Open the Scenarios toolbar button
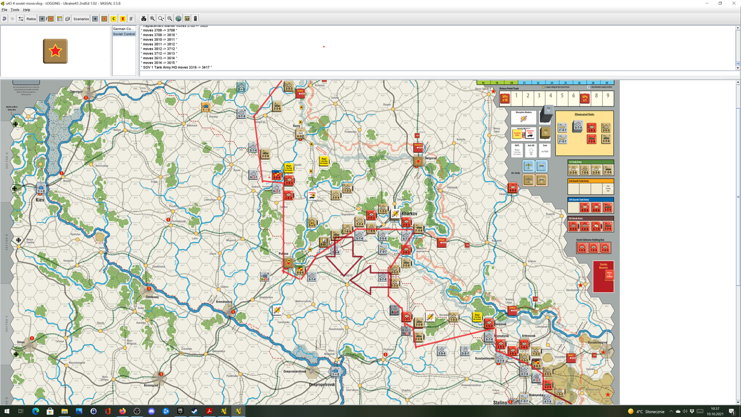Screen dimensions: 741x417 point(81,19)
